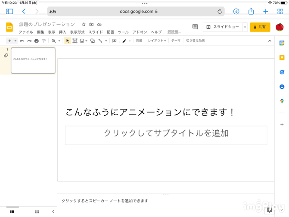Get add-ons with side panel plus
The image size is (289, 217).
click(x=282, y=124)
